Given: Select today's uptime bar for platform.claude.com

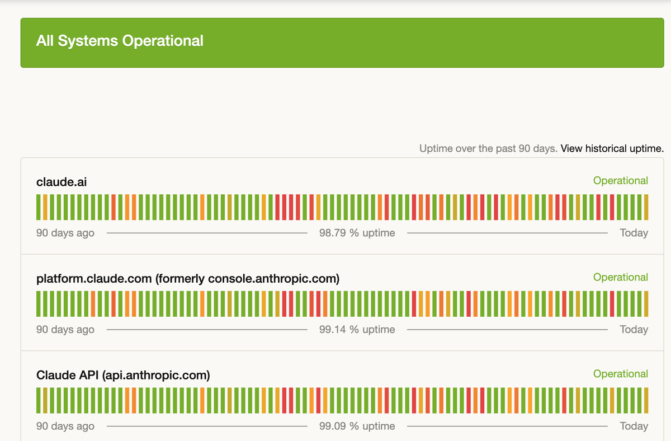Looking at the screenshot, I should 646,304.
